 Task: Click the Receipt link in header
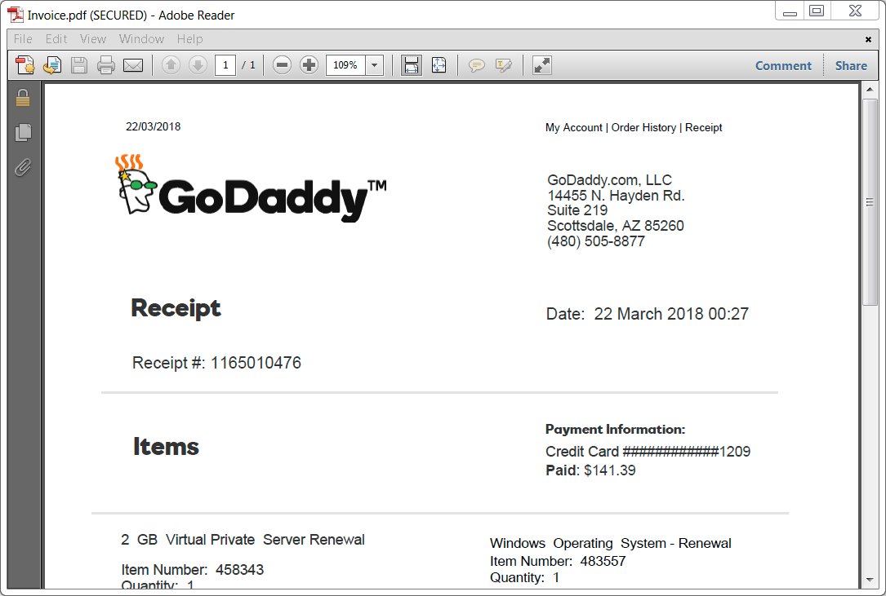[x=703, y=127]
